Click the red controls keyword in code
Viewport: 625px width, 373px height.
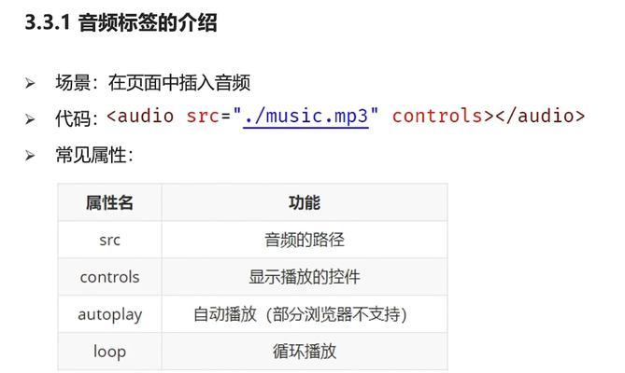click(437, 117)
